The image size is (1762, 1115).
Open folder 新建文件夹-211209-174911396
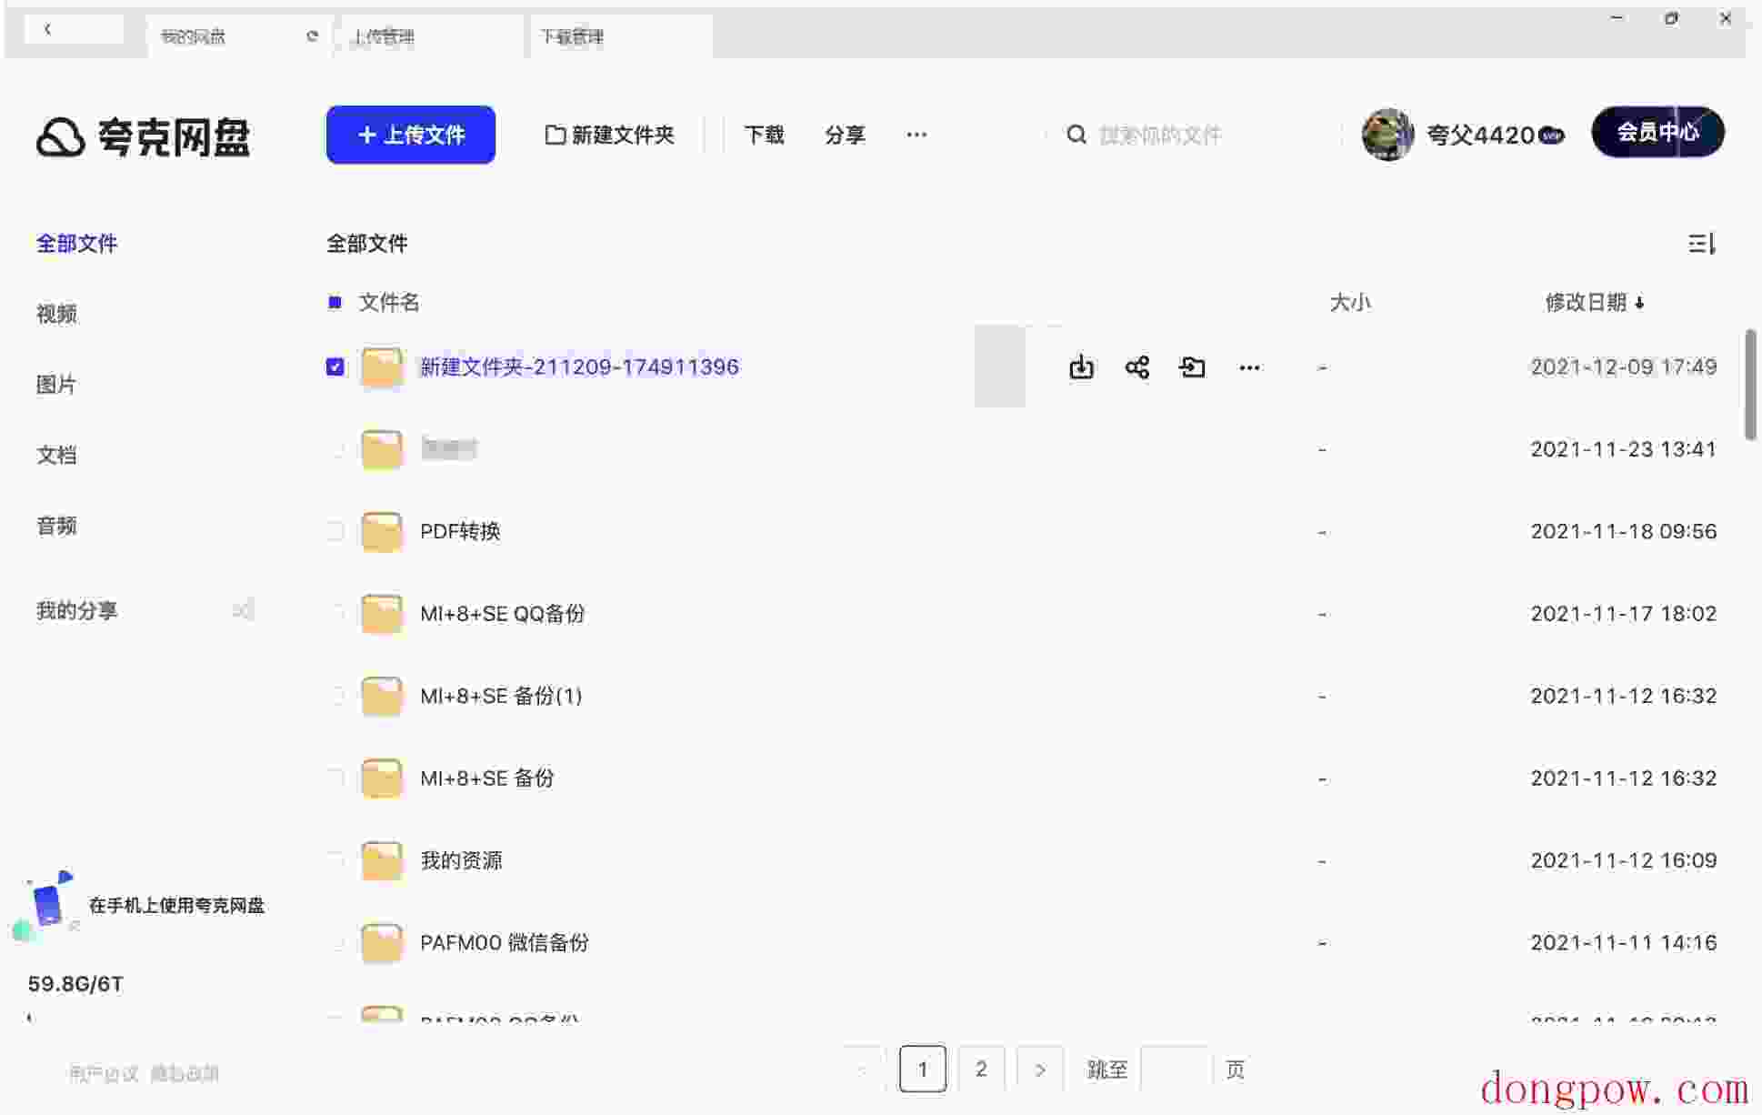pos(579,367)
